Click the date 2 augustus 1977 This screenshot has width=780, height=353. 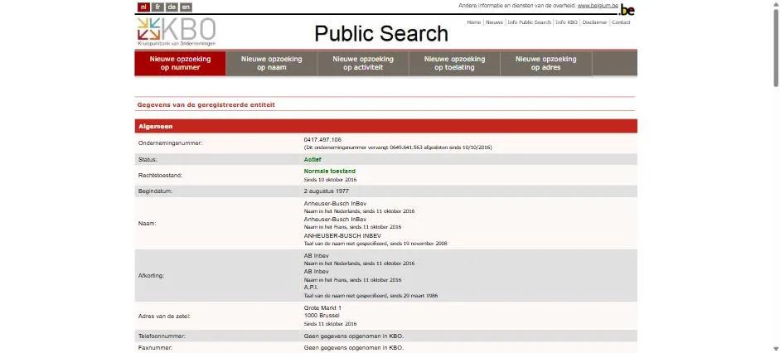pos(327,191)
